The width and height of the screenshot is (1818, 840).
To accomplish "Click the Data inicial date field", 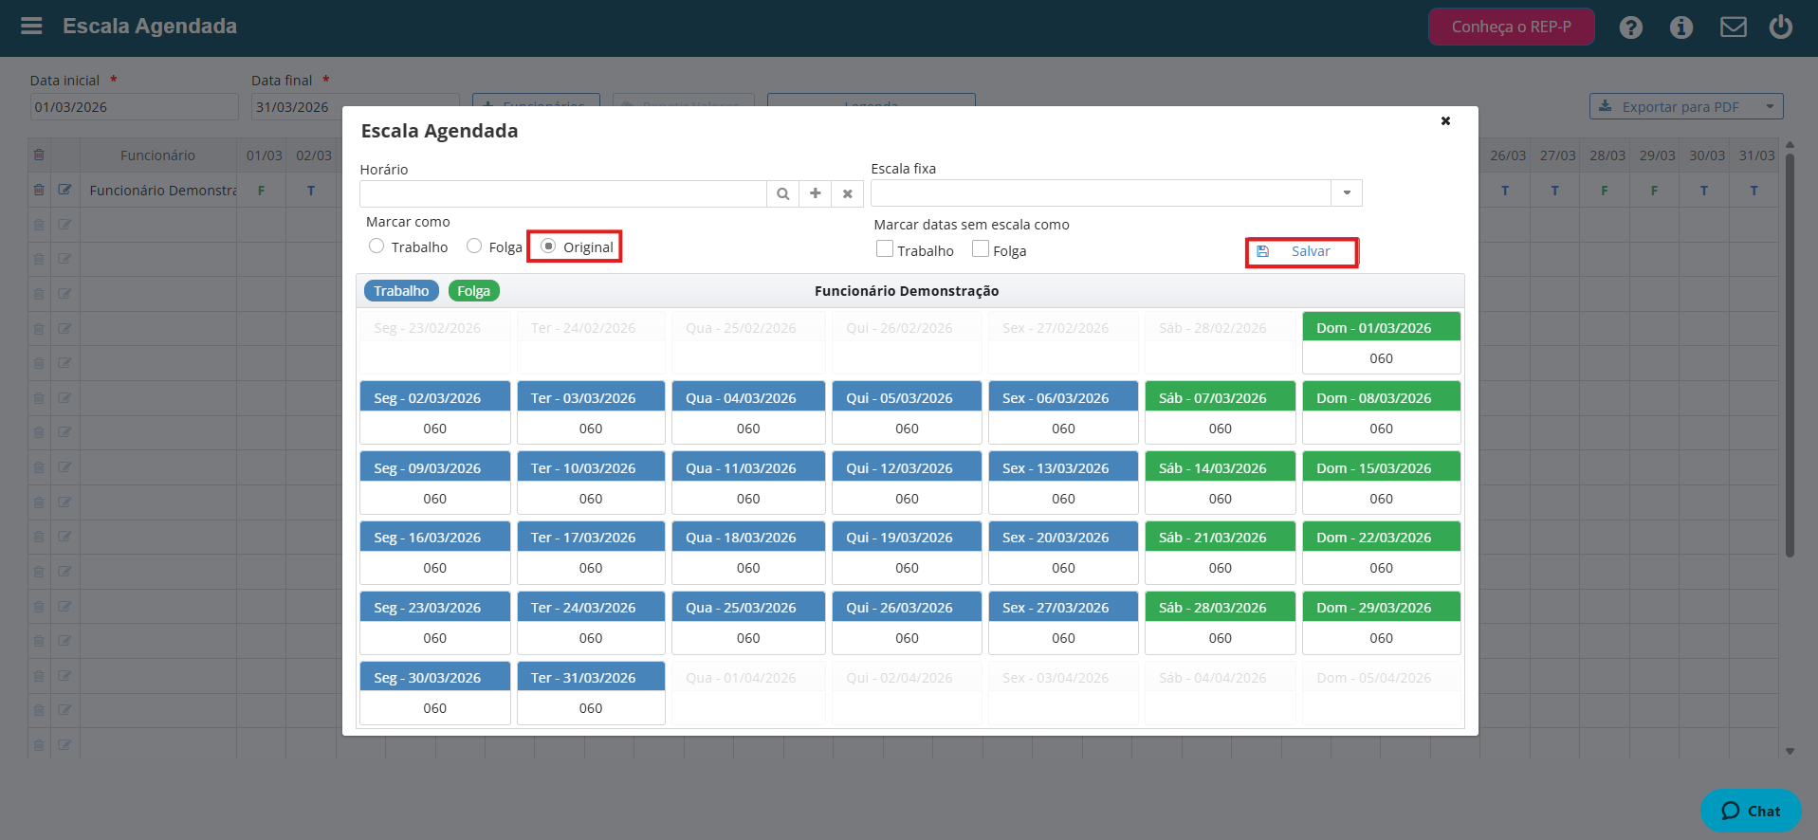I will pos(134,107).
